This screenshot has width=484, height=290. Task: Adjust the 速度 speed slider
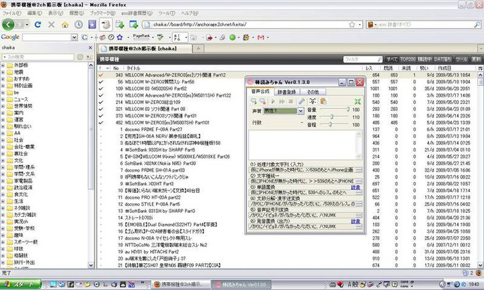[331, 117]
